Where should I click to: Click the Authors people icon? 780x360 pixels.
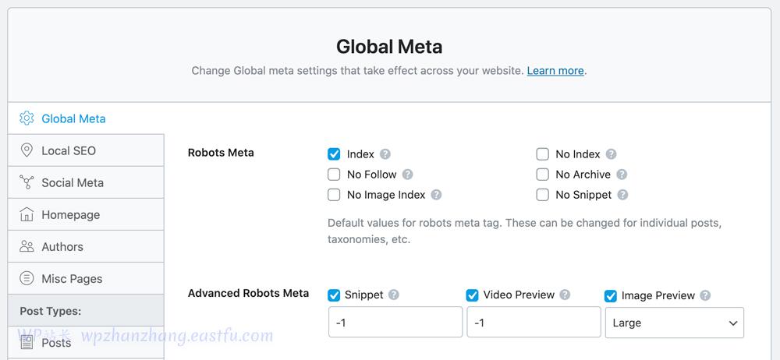pos(27,247)
